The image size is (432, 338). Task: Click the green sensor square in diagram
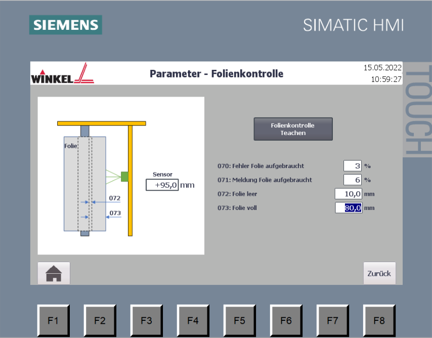(x=124, y=176)
